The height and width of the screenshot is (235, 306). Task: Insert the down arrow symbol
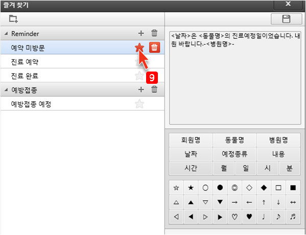tap(278, 202)
